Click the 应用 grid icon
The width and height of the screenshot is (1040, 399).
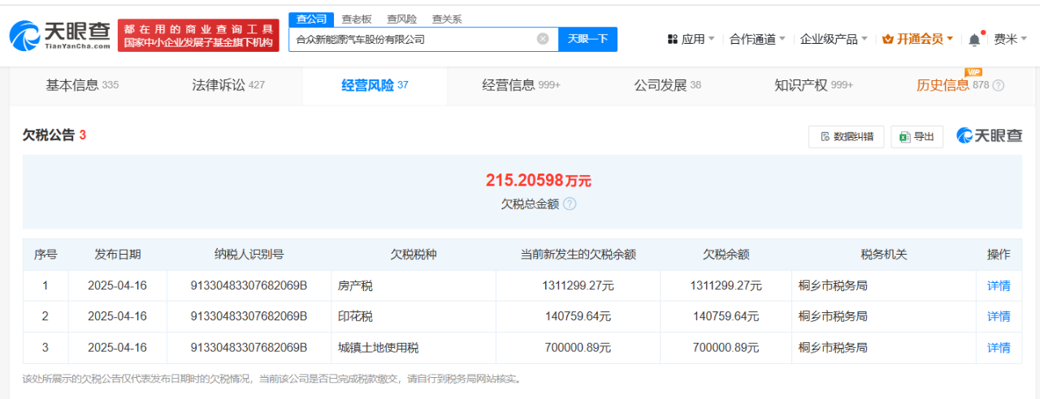coord(673,39)
